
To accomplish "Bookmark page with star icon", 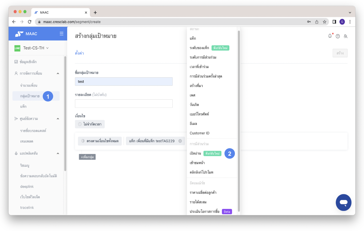I will click(324, 22).
